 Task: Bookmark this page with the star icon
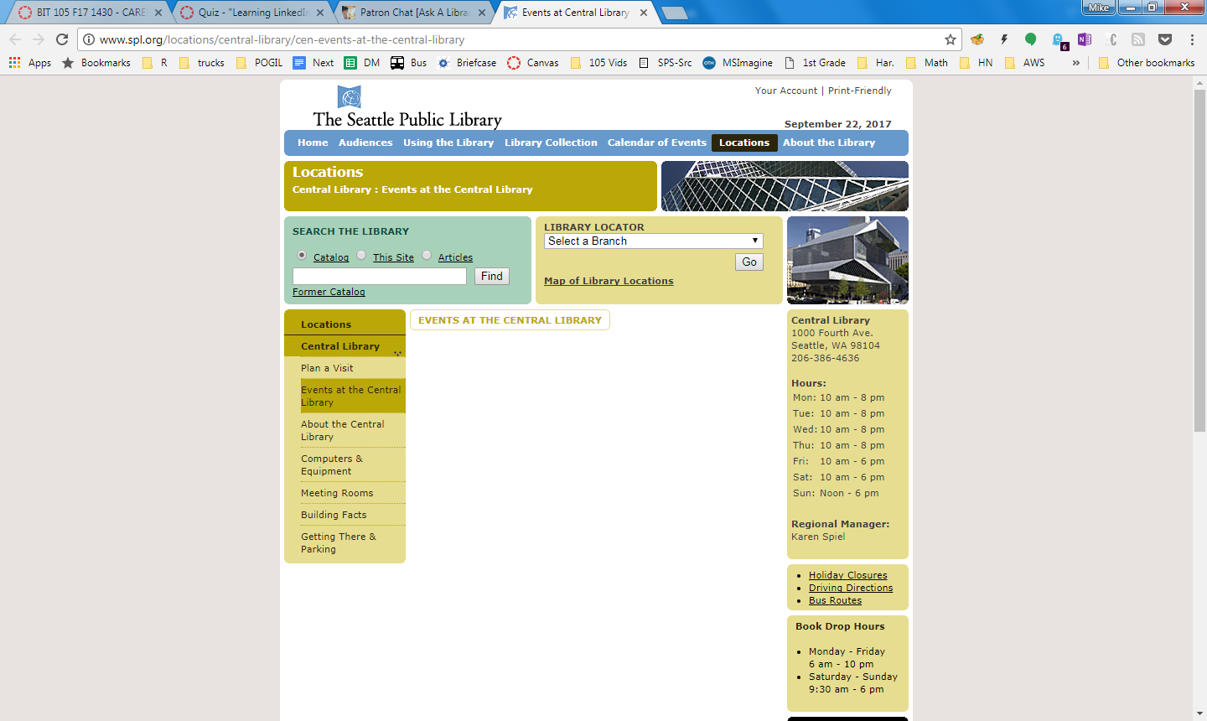[x=951, y=39]
